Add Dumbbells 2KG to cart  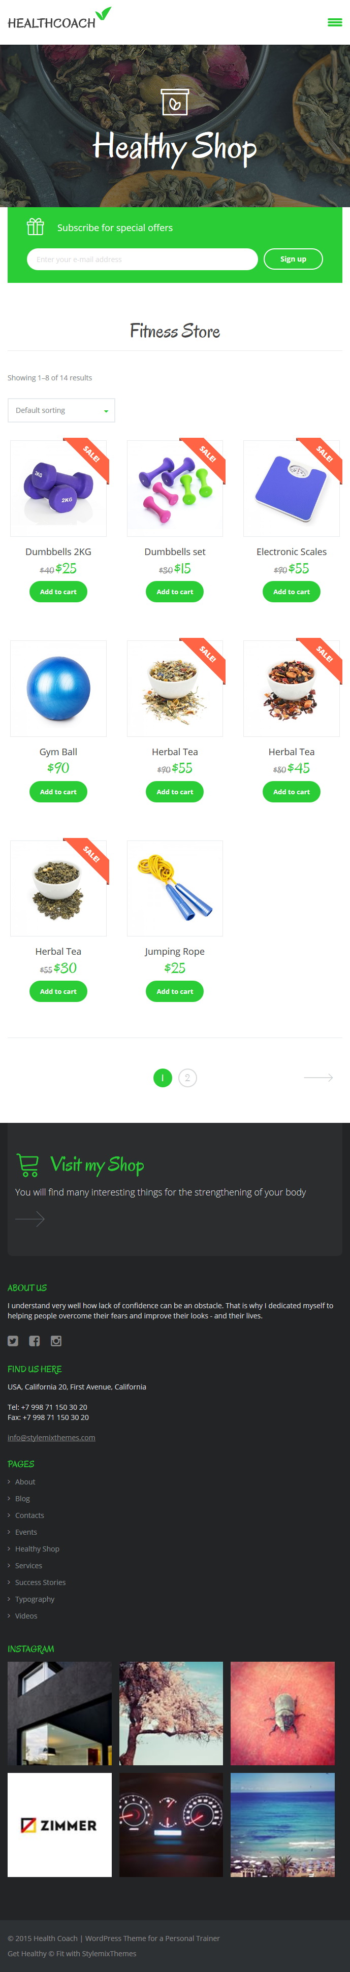(58, 592)
